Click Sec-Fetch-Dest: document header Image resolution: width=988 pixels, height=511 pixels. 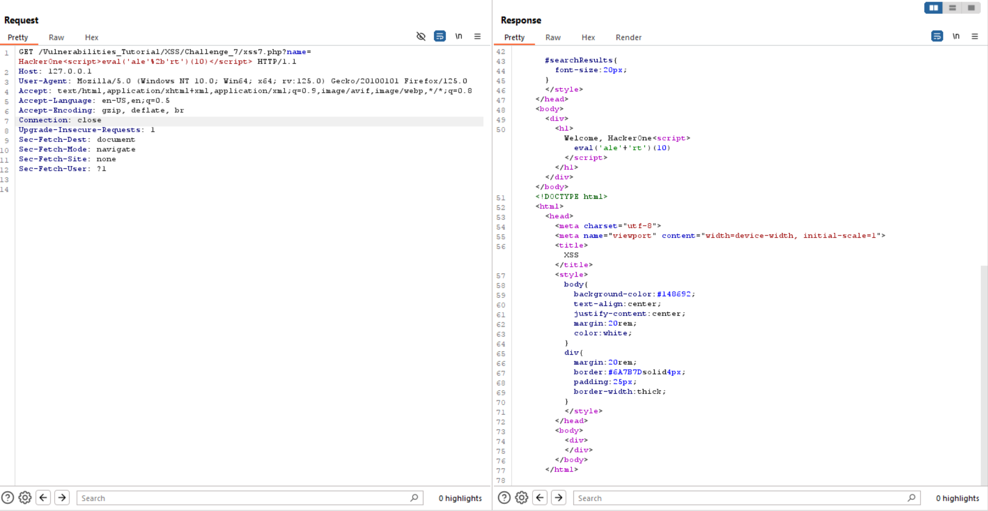coord(77,139)
